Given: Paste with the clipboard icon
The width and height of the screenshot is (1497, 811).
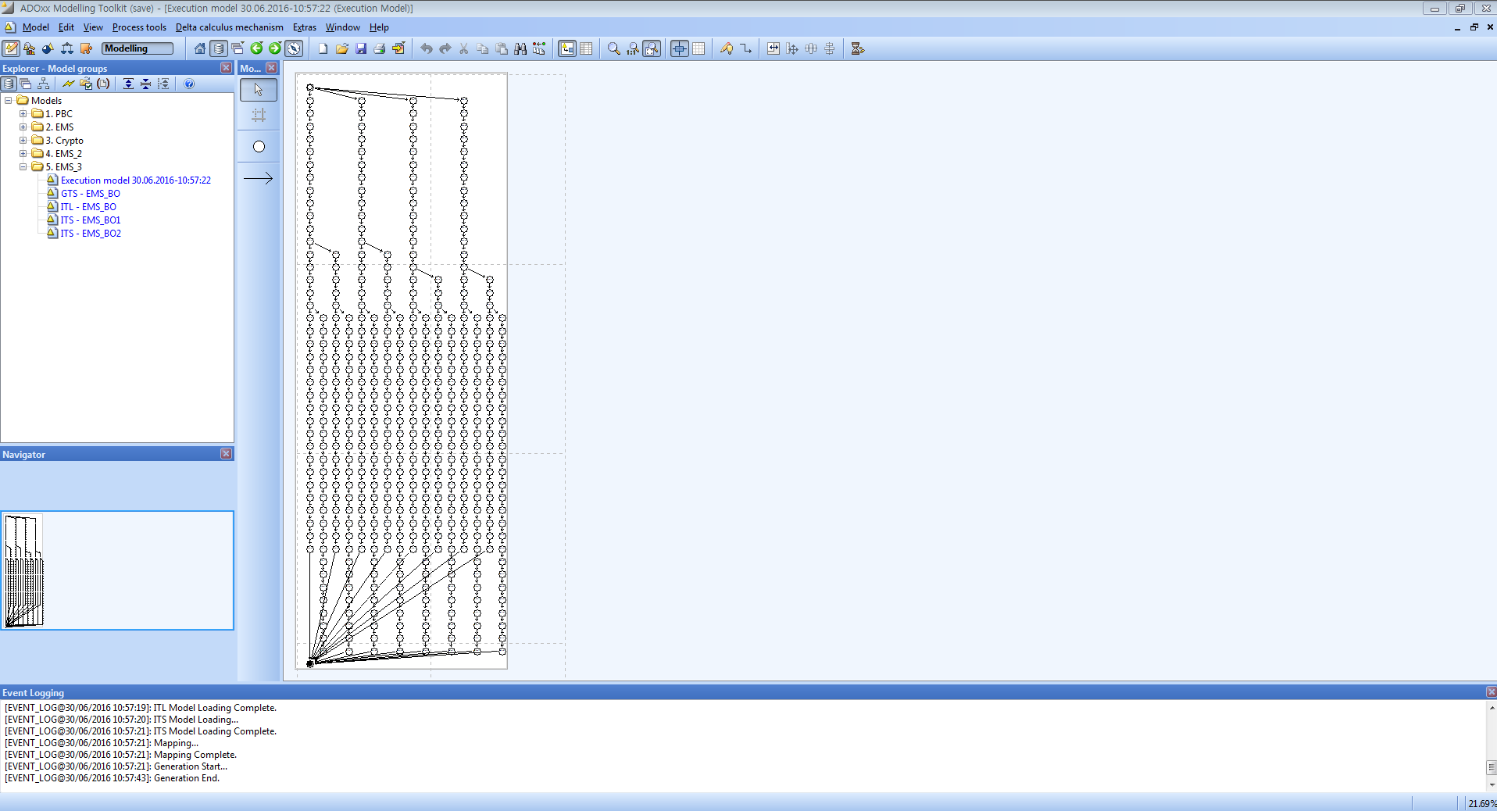Looking at the screenshot, I should click(501, 48).
